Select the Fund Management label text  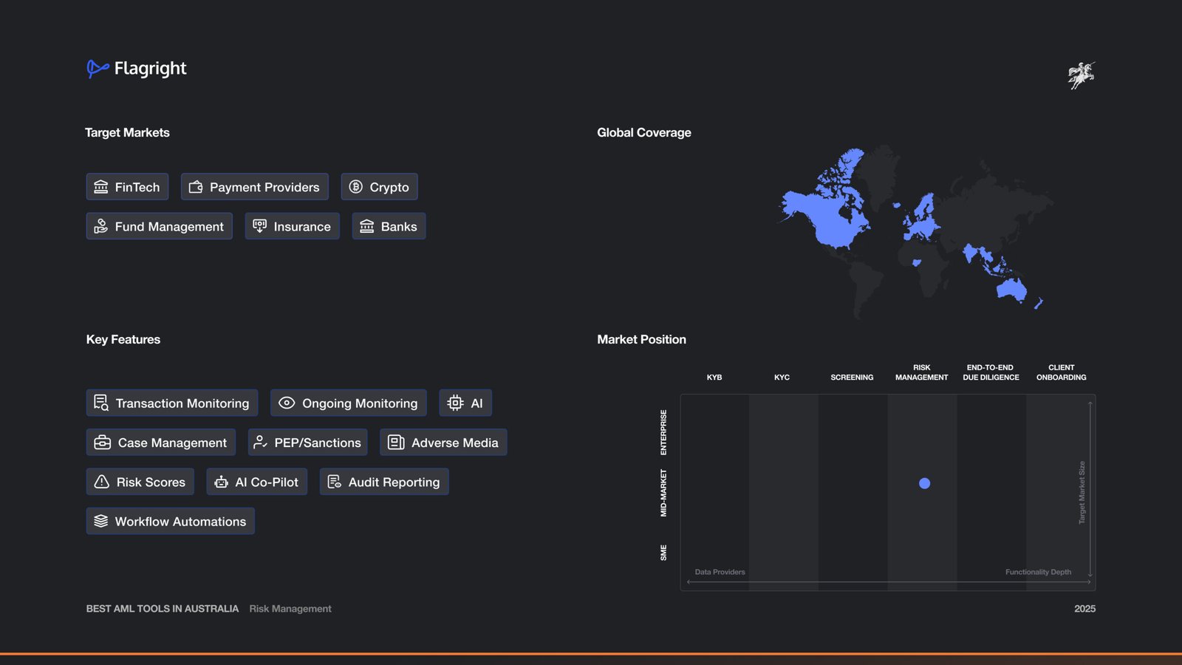pos(169,227)
